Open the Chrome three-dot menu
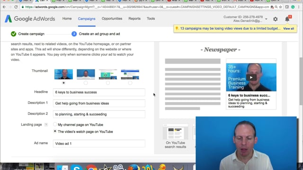This screenshot has height=170, width=303. [299, 7]
